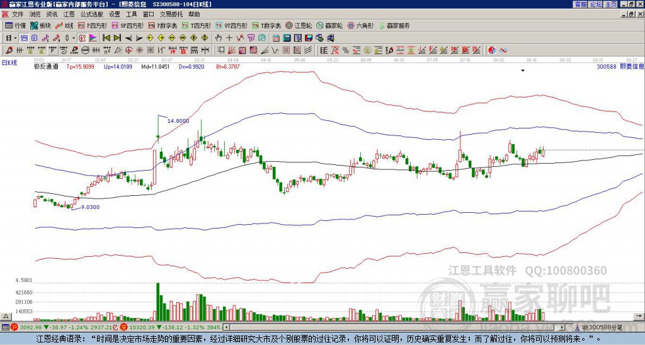The height and width of the screenshot is (345, 645).
Task: Open 赢家服务 service dollar icon
Action: coord(394,25)
